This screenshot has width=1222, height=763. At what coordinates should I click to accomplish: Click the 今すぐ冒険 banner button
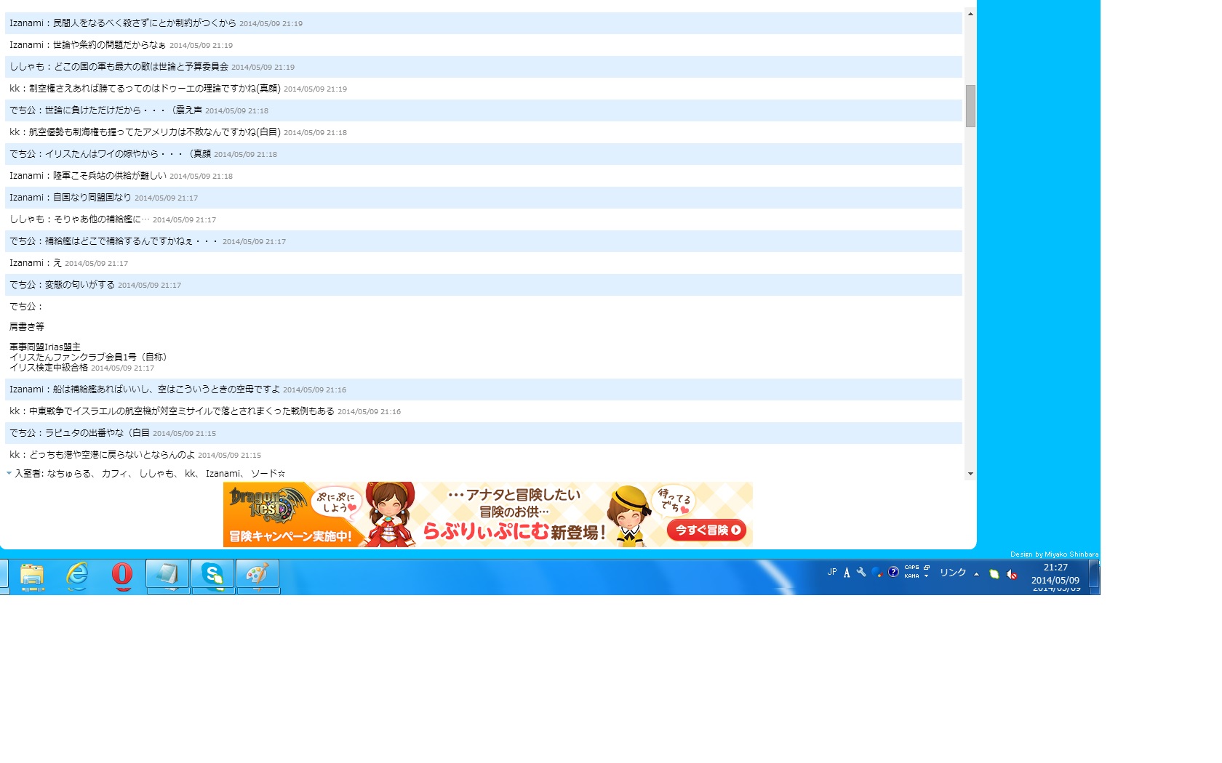point(707,530)
